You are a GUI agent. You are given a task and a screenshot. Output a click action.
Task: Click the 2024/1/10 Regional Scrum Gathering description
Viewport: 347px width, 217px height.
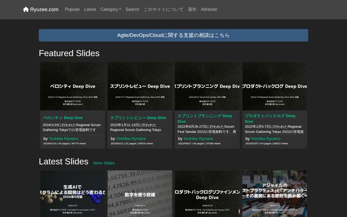coord(72,127)
